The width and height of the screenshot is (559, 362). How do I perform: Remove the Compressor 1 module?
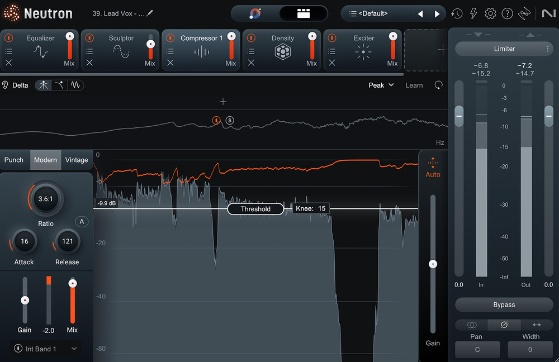tap(170, 63)
